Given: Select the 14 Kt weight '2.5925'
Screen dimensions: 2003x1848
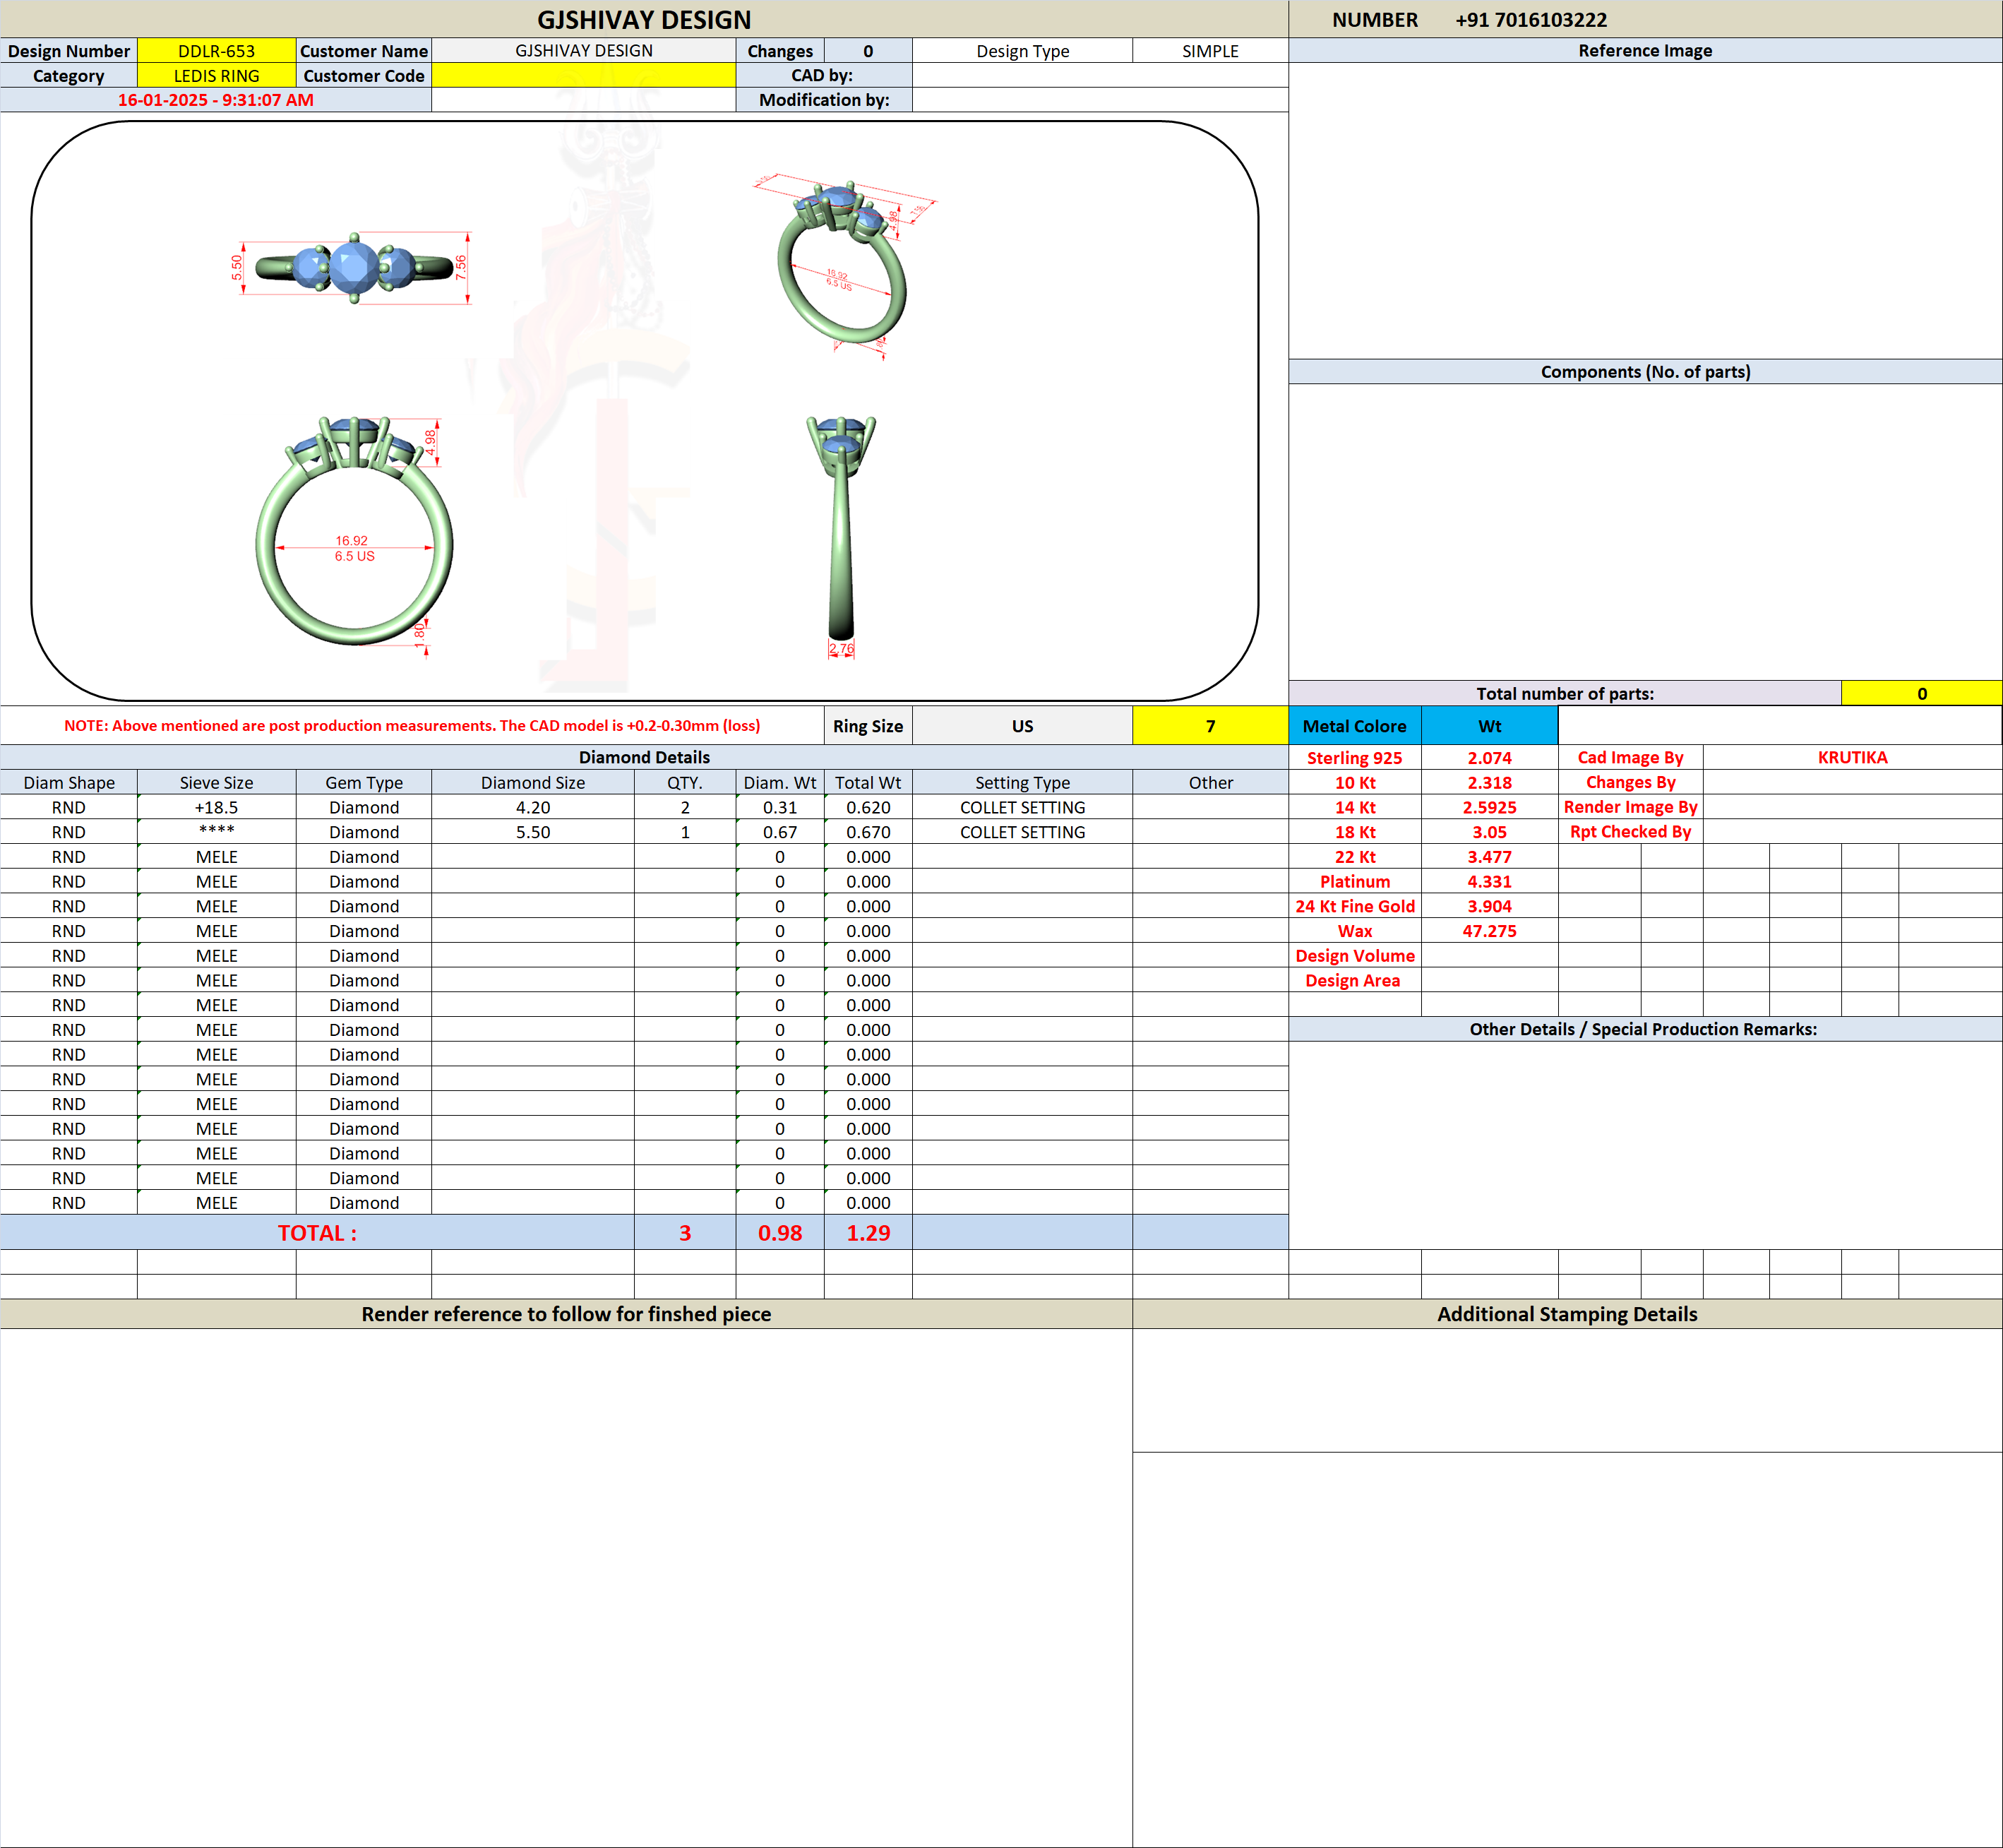Looking at the screenshot, I should click(1489, 807).
